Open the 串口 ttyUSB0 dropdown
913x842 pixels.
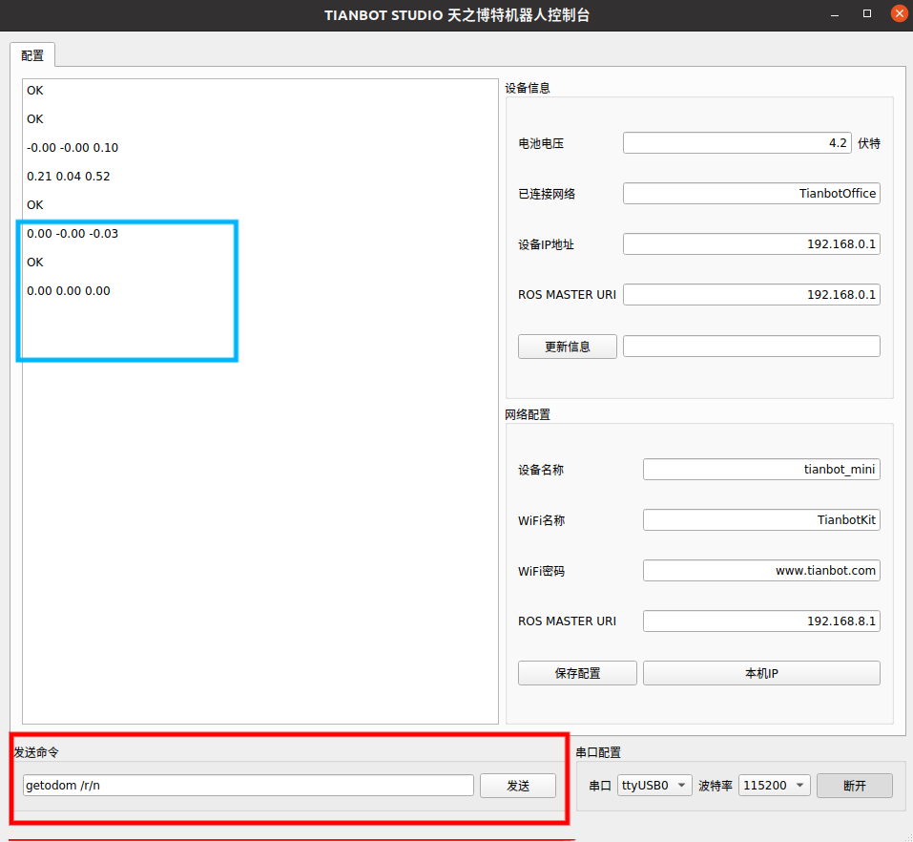click(654, 786)
